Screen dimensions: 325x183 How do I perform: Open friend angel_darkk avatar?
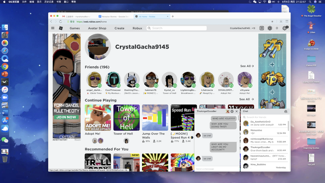(94, 80)
